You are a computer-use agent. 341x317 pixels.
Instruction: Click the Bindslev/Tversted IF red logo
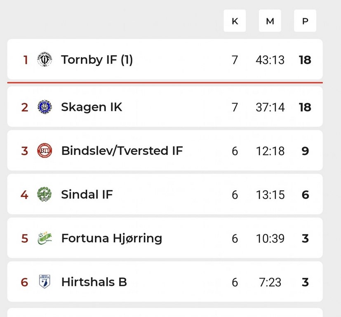tap(44, 151)
